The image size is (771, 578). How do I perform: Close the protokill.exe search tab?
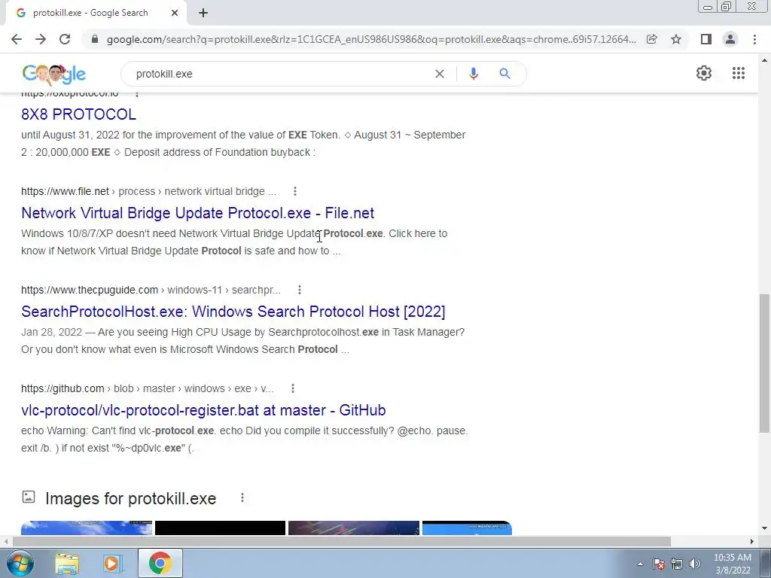(x=175, y=14)
